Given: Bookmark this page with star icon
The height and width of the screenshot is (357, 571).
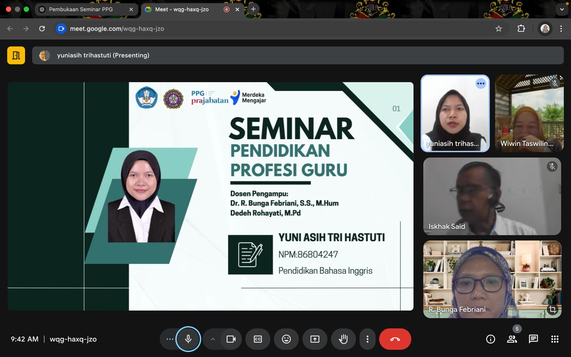Looking at the screenshot, I should coord(499,29).
